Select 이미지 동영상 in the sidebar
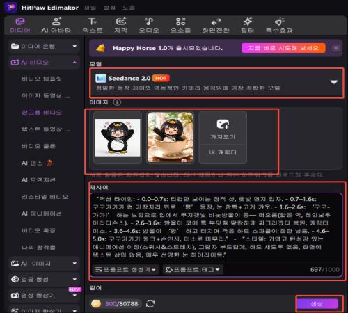This screenshot has height=313, width=348. click(46, 96)
